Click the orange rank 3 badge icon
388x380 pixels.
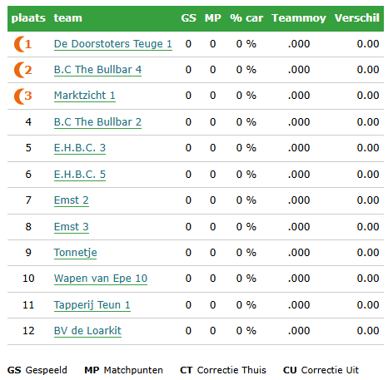(22, 96)
